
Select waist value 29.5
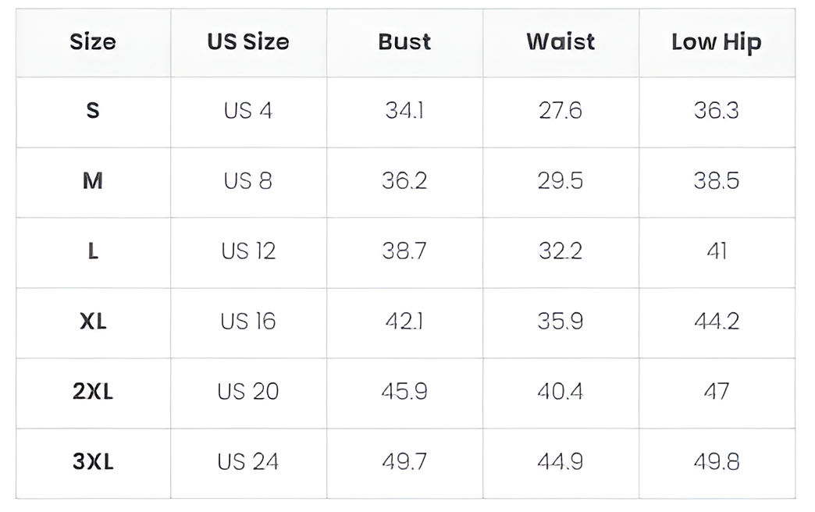coord(561,181)
